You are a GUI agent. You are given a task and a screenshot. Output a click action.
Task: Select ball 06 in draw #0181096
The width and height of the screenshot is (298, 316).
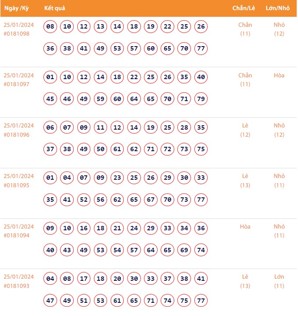click(50, 128)
